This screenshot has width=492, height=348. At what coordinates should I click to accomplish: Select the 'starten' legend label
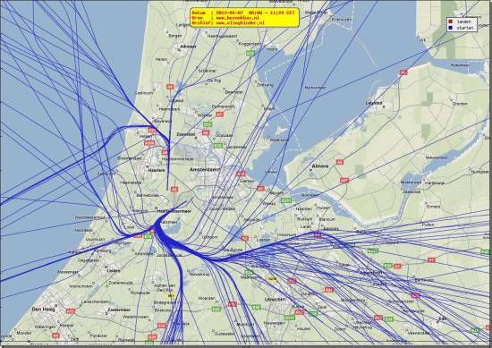point(464,28)
